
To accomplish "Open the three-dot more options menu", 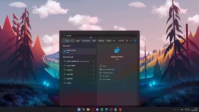I will click(131, 41).
